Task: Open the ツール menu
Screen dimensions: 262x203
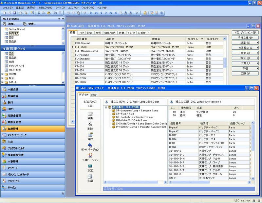Action: (x=60, y=8)
